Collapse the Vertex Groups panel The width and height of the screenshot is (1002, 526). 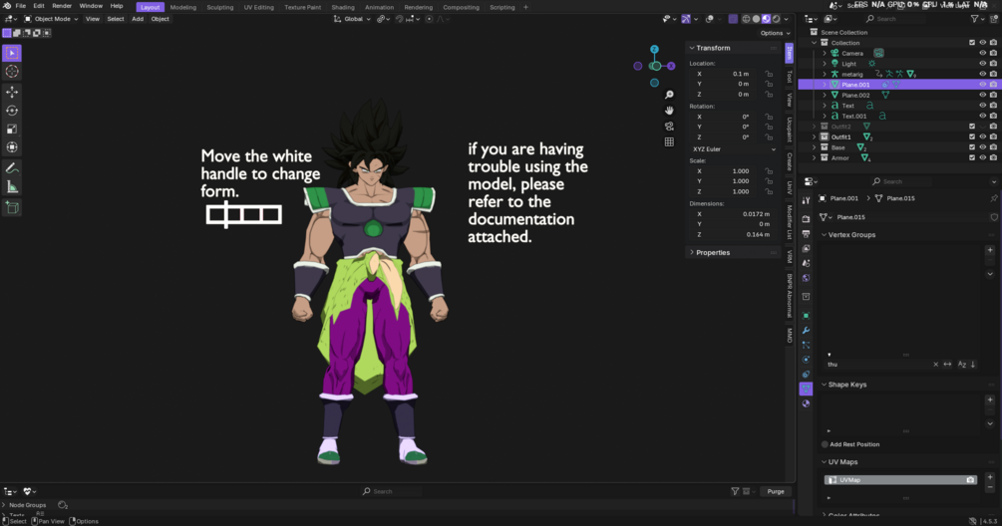pyautogui.click(x=824, y=235)
